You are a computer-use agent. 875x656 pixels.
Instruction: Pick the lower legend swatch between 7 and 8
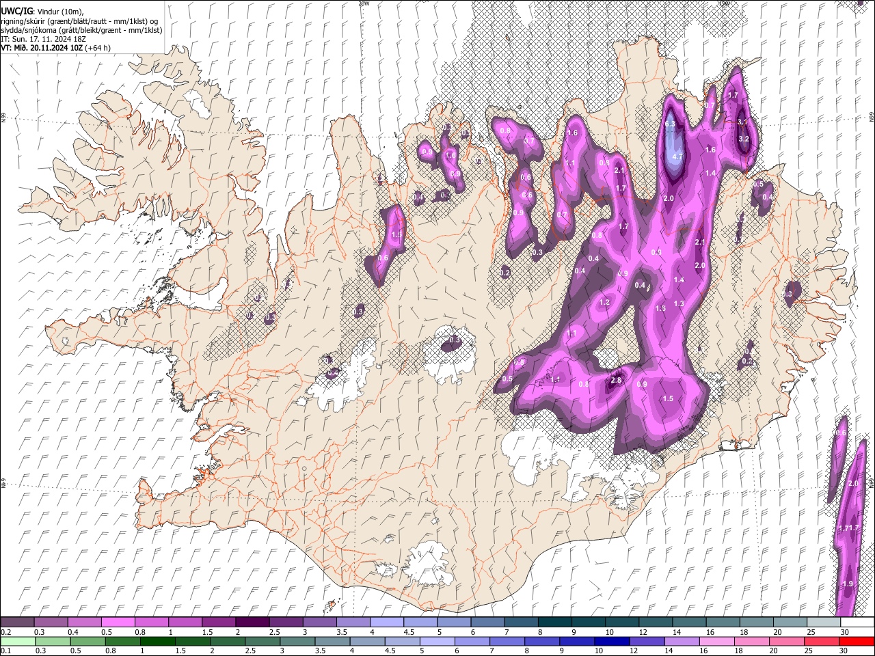tap(507, 641)
